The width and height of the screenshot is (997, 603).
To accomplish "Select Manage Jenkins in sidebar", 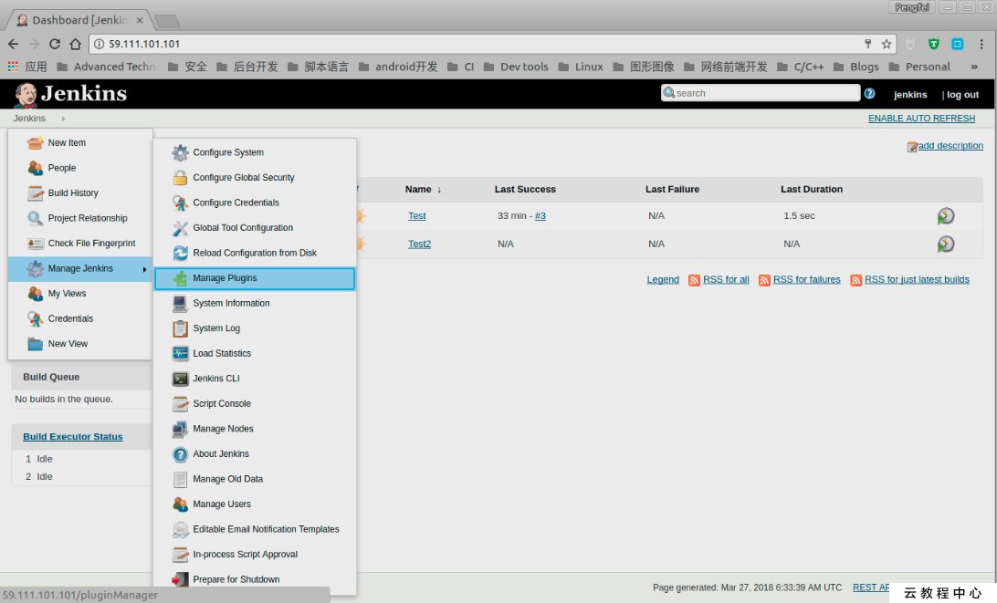I will pos(80,269).
